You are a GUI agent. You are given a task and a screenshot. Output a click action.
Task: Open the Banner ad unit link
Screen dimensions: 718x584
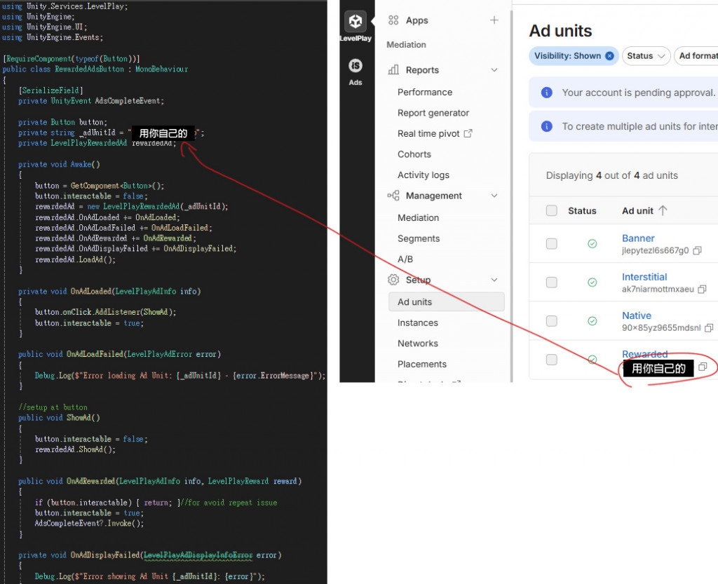point(638,238)
